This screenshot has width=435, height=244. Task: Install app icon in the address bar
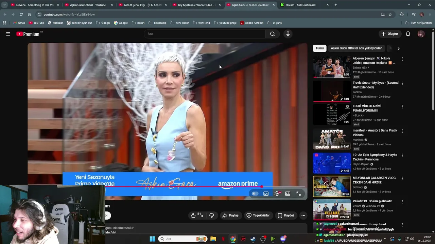tap(383, 15)
